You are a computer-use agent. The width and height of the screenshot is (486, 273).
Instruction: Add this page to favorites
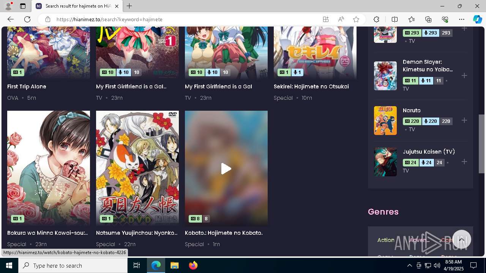pos(356,19)
